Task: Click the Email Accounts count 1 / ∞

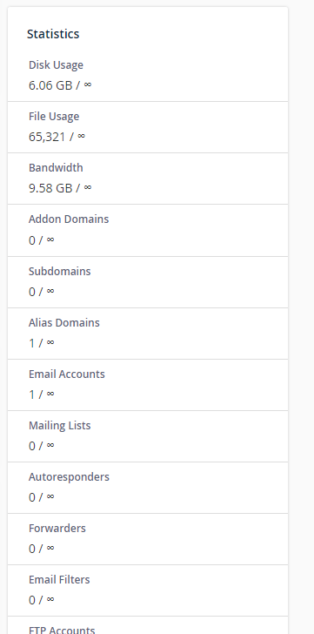Action: coord(41,395)
